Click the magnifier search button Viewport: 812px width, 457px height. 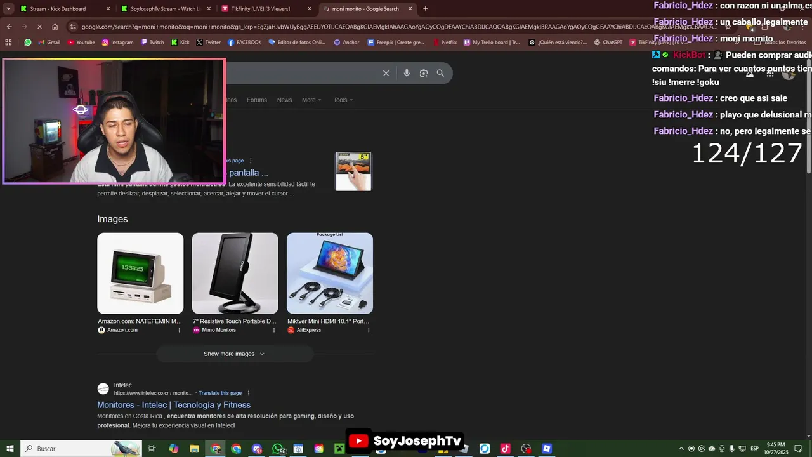coord(440,73)
